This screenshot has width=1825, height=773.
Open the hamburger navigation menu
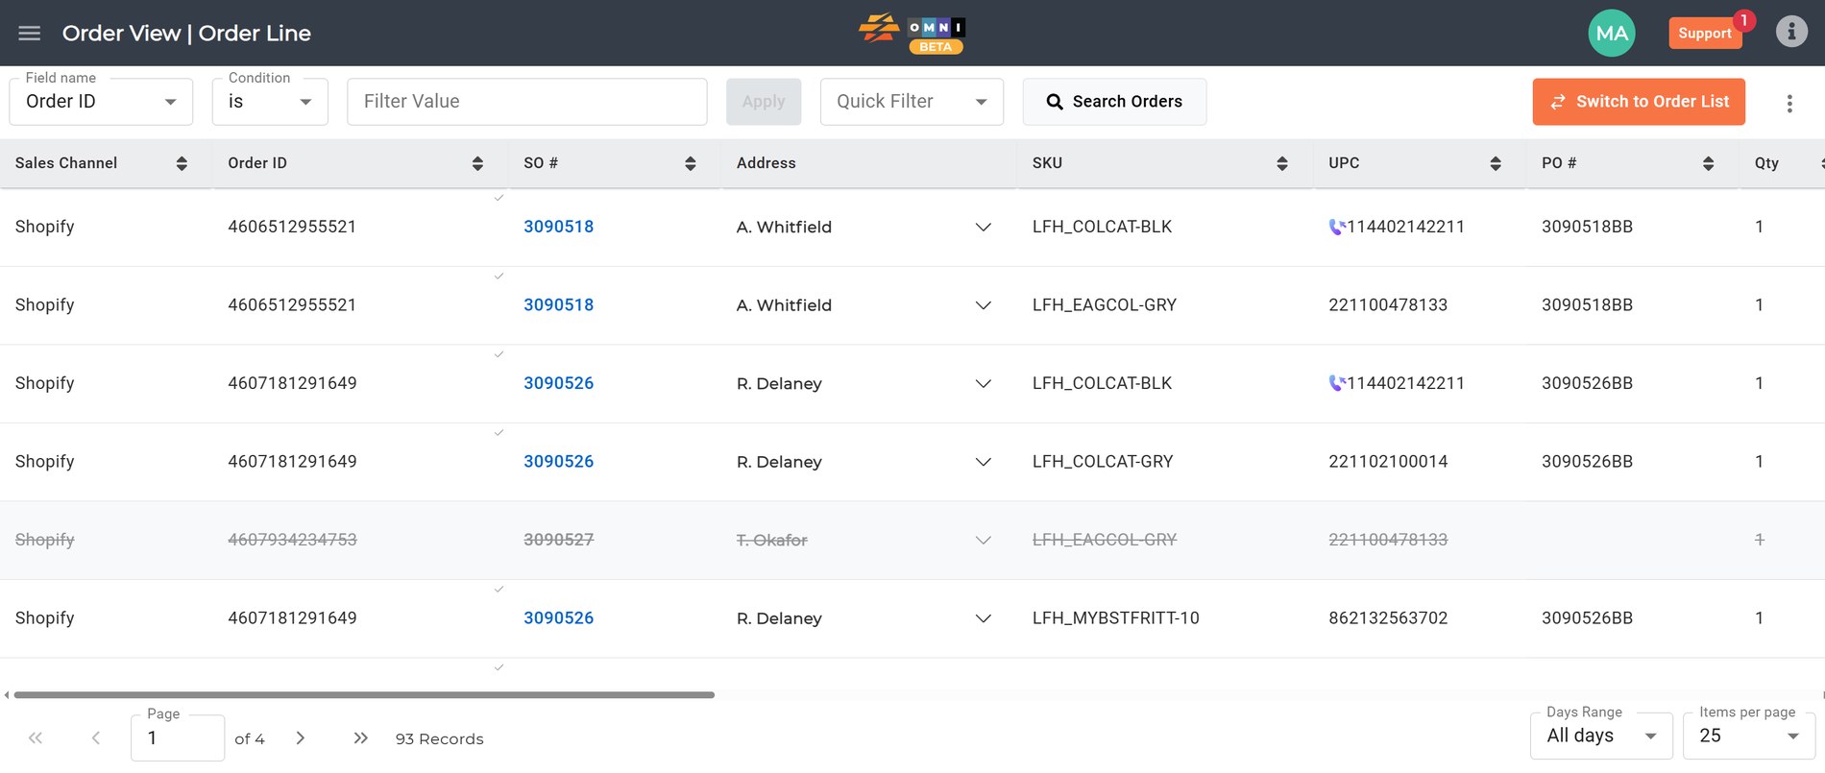tap(30, 34)
